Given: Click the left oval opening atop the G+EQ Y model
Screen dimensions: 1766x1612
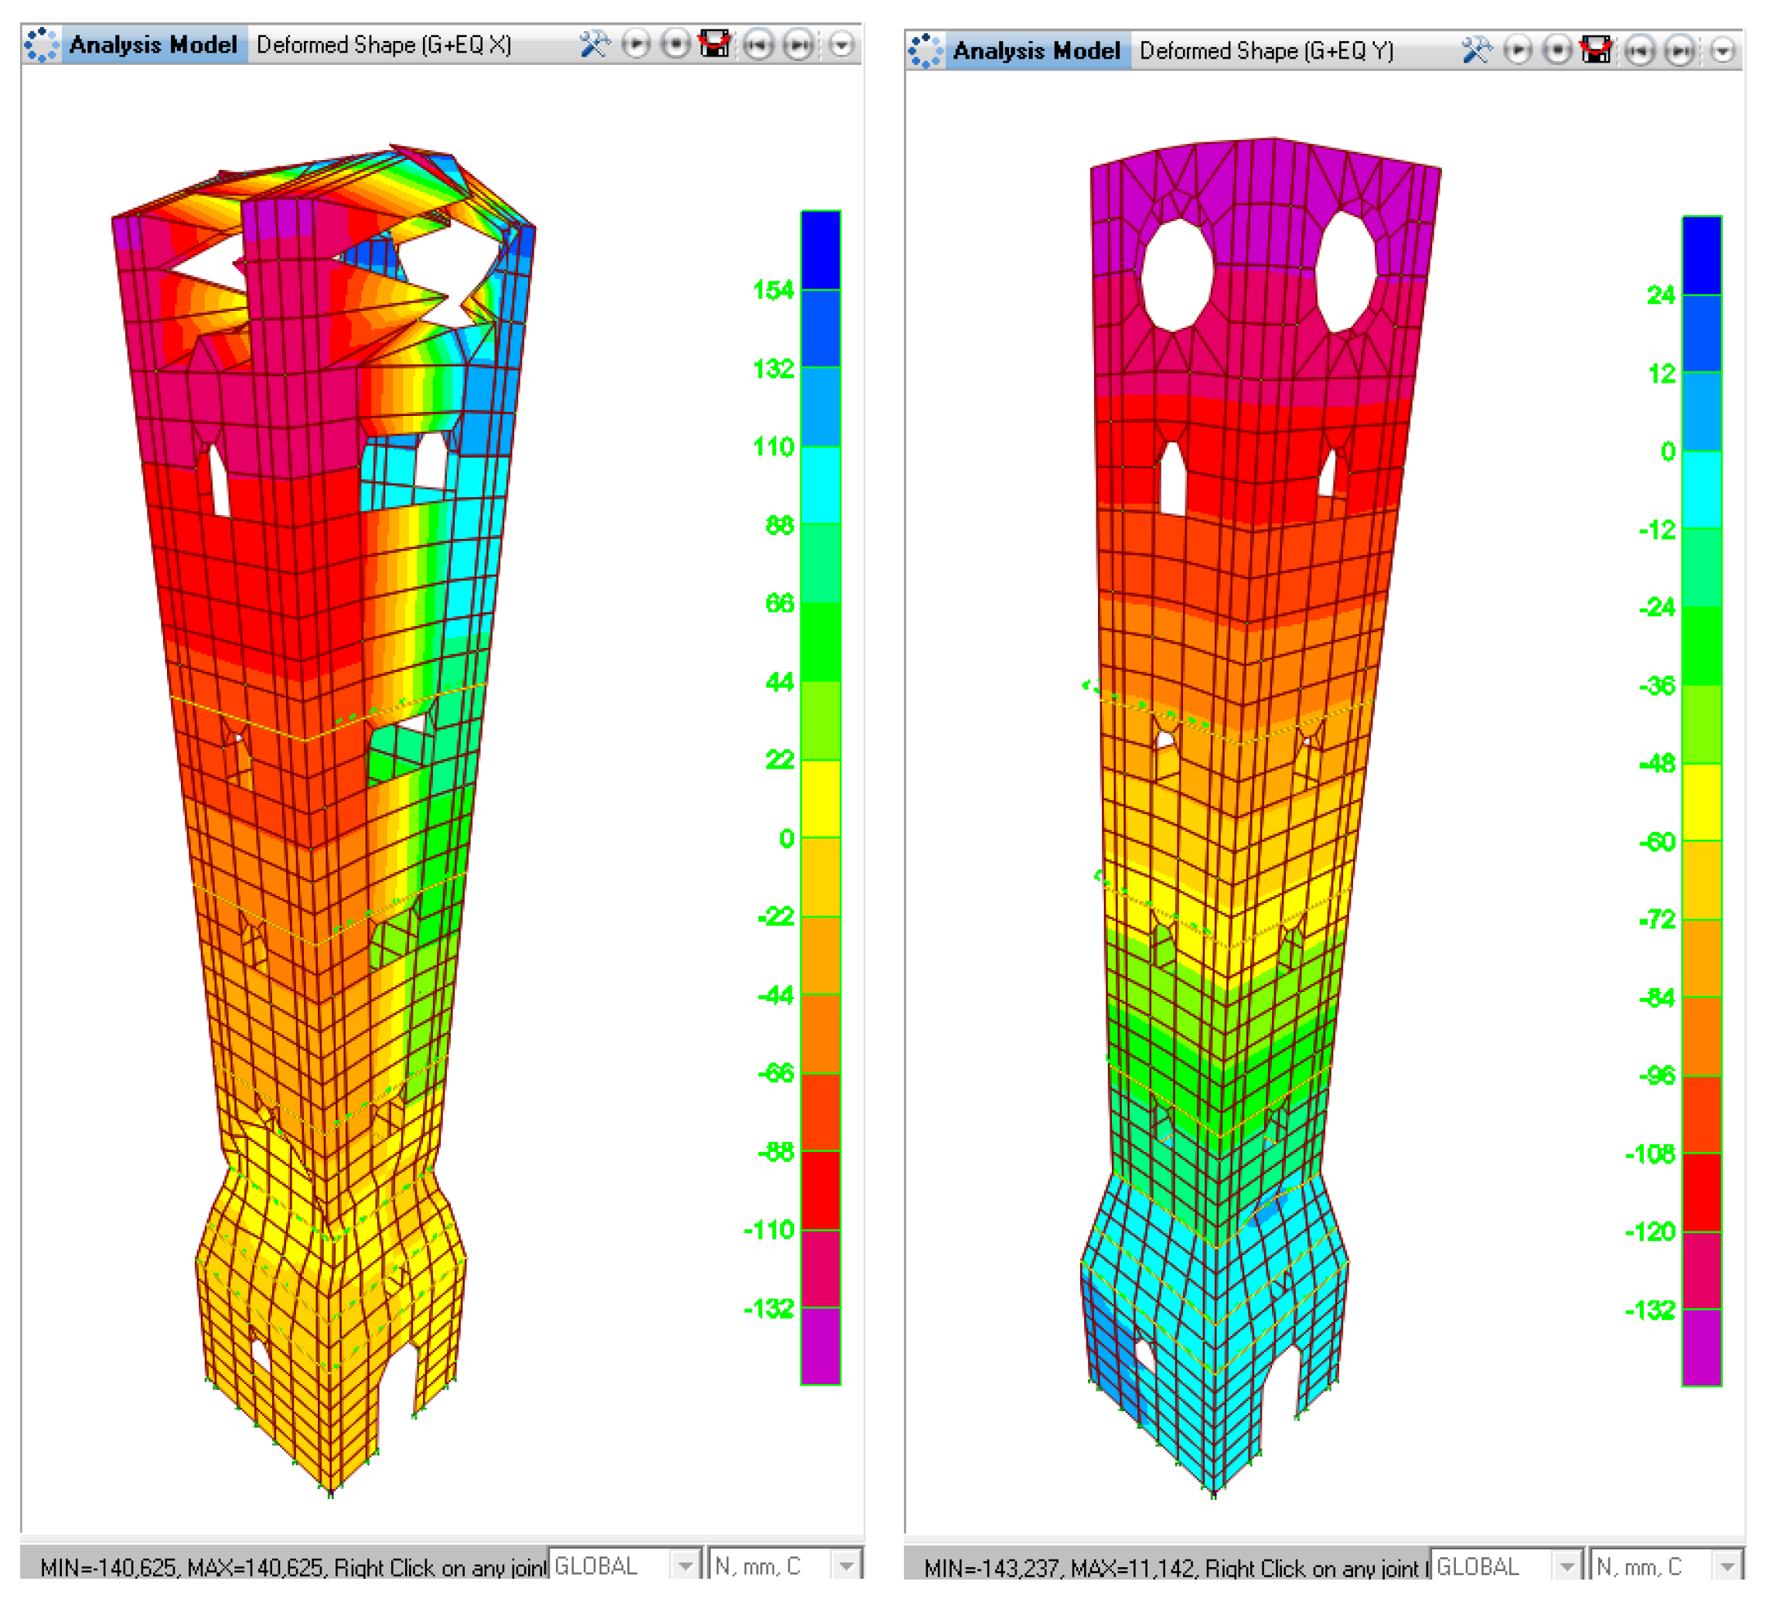Looking at the screenshot, I should (1178, 274).
